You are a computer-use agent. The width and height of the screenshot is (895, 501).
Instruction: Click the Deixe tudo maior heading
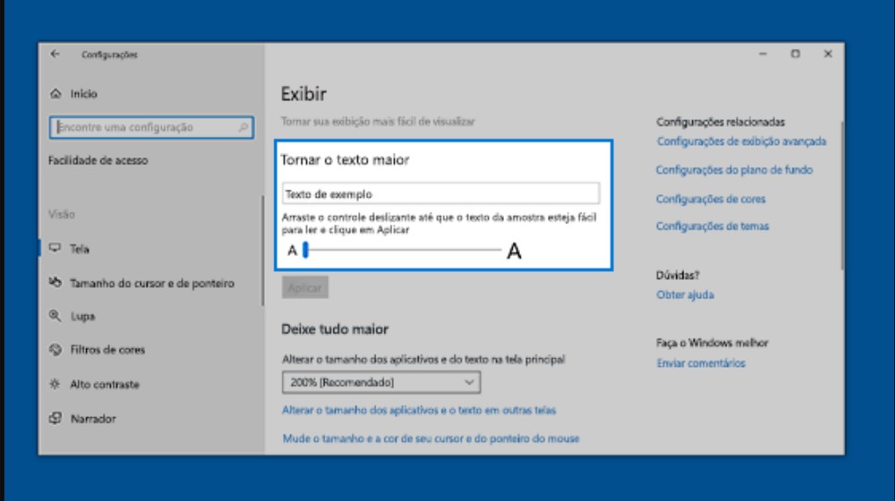335,329
